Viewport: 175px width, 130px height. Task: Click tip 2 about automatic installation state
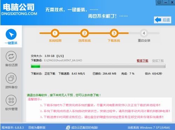105,111
